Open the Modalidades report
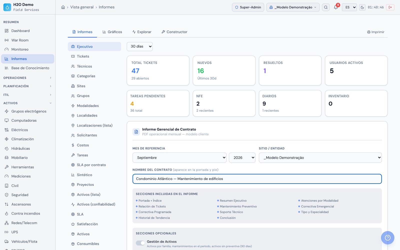 (94, 106)
